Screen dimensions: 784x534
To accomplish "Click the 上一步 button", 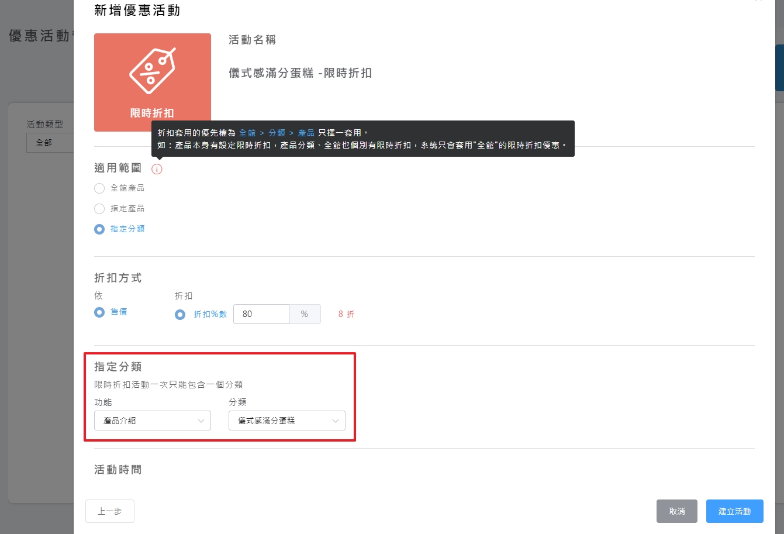I will point(110,511).
